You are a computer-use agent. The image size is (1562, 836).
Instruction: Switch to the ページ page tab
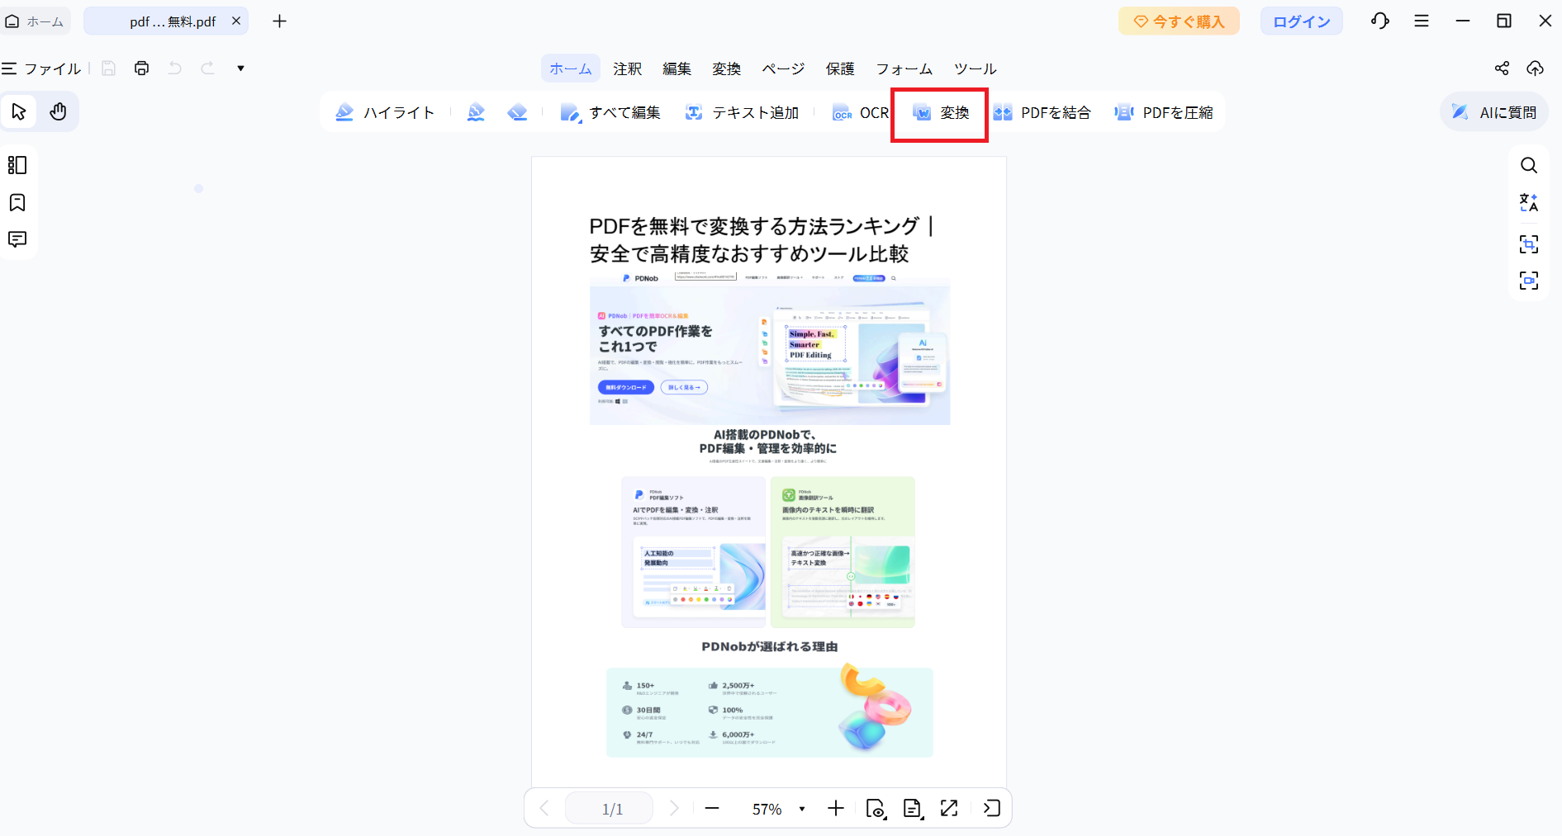[783, 68]
